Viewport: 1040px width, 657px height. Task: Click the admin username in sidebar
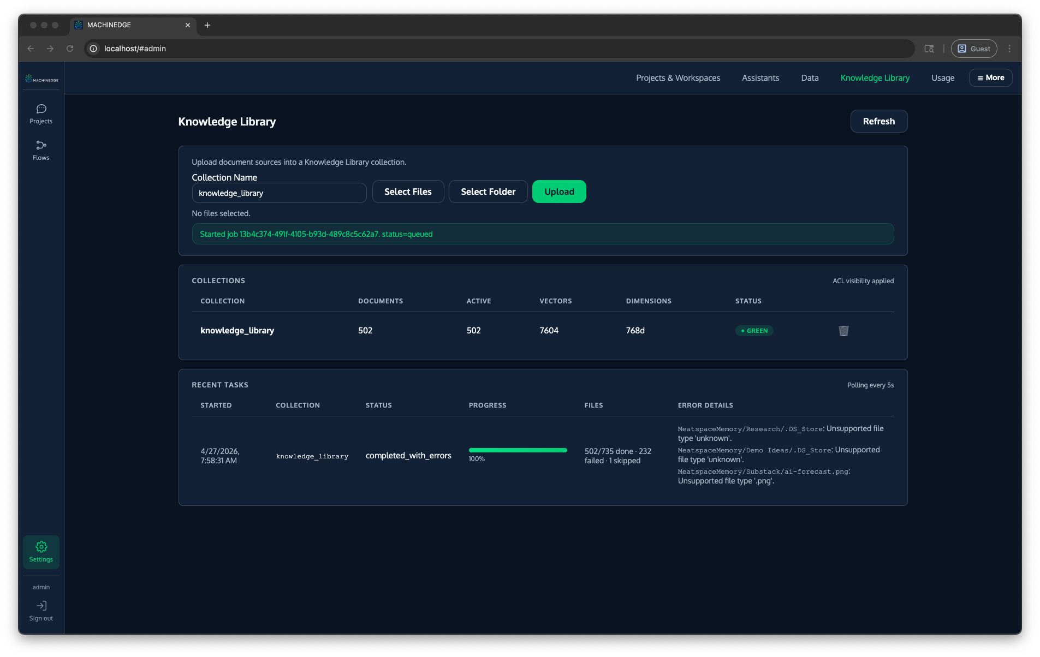(x=41, y=587)
